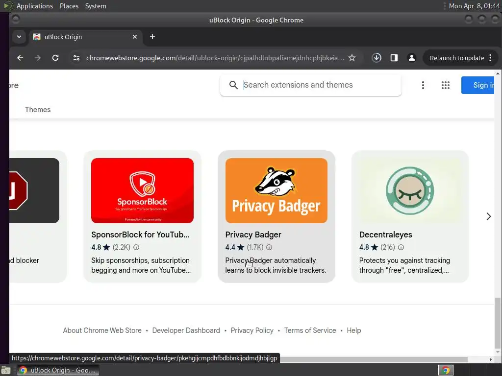502x376 pixels.
Task: Click the Decentraleyes description text
Action: coord(404,265)
